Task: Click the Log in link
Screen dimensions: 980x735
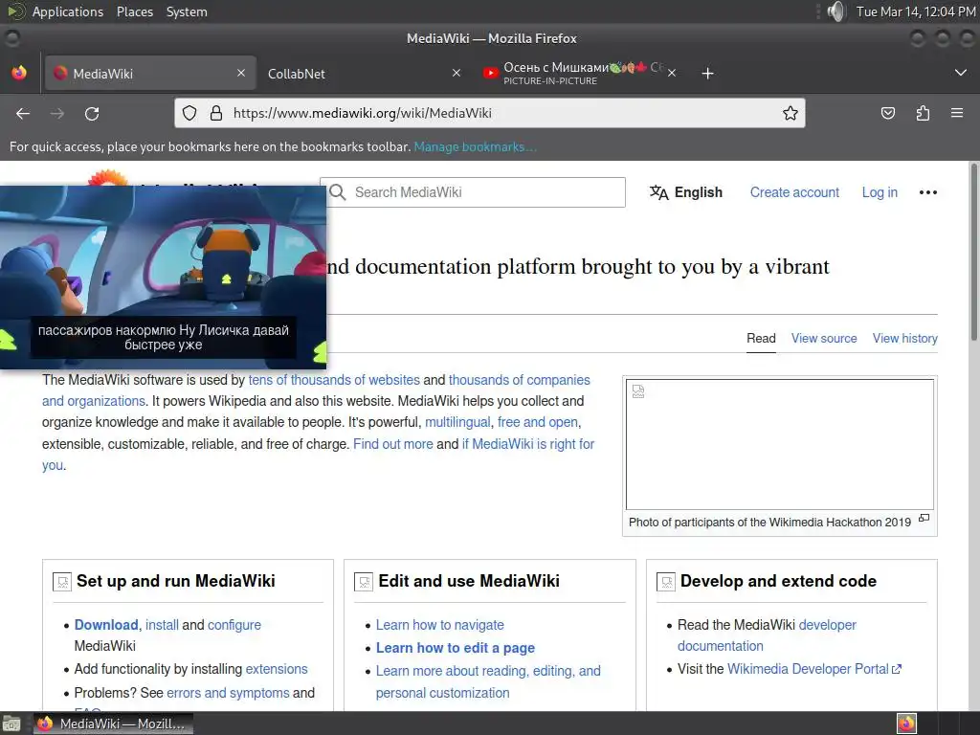Action: pyautogui.click(x=880, y=192)
